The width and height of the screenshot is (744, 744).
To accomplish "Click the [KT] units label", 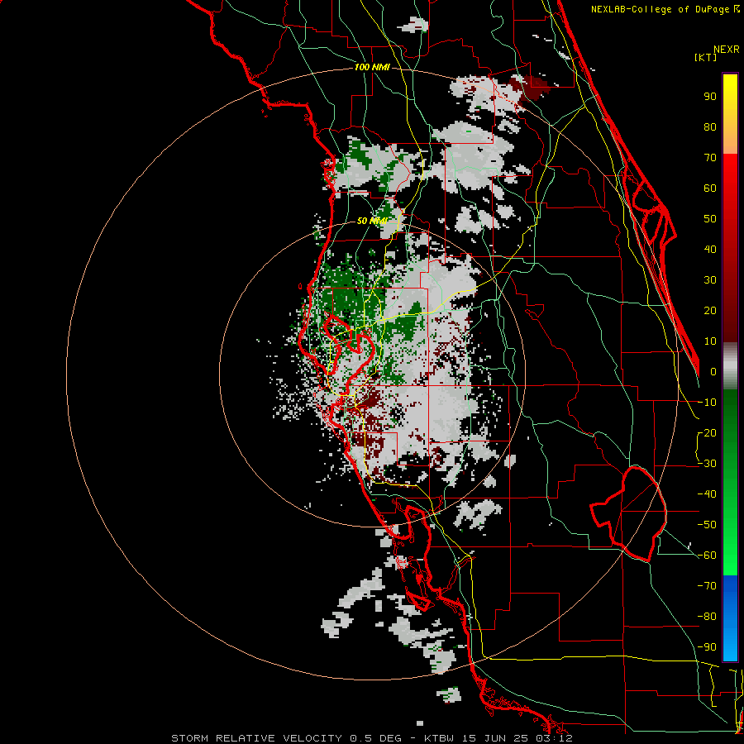I will (x=706, y=57).
